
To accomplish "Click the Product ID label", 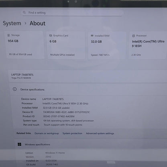I will click(29, 116).
